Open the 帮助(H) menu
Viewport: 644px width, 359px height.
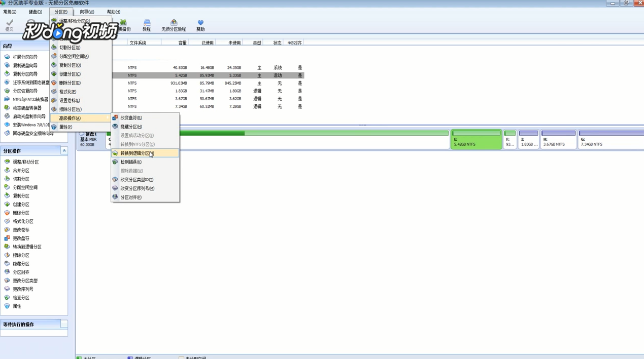114,12
